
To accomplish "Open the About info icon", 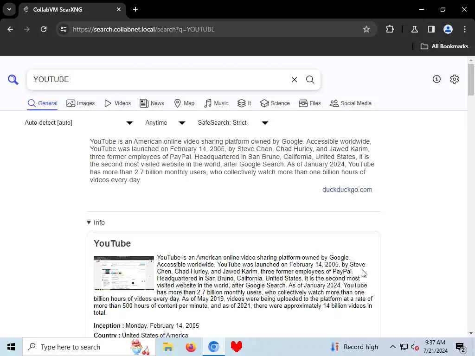I will (x=436, y=79).
